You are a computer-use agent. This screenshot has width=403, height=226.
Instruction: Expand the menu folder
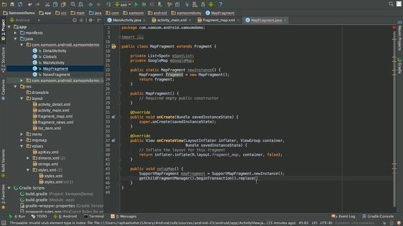coord(21,134)
